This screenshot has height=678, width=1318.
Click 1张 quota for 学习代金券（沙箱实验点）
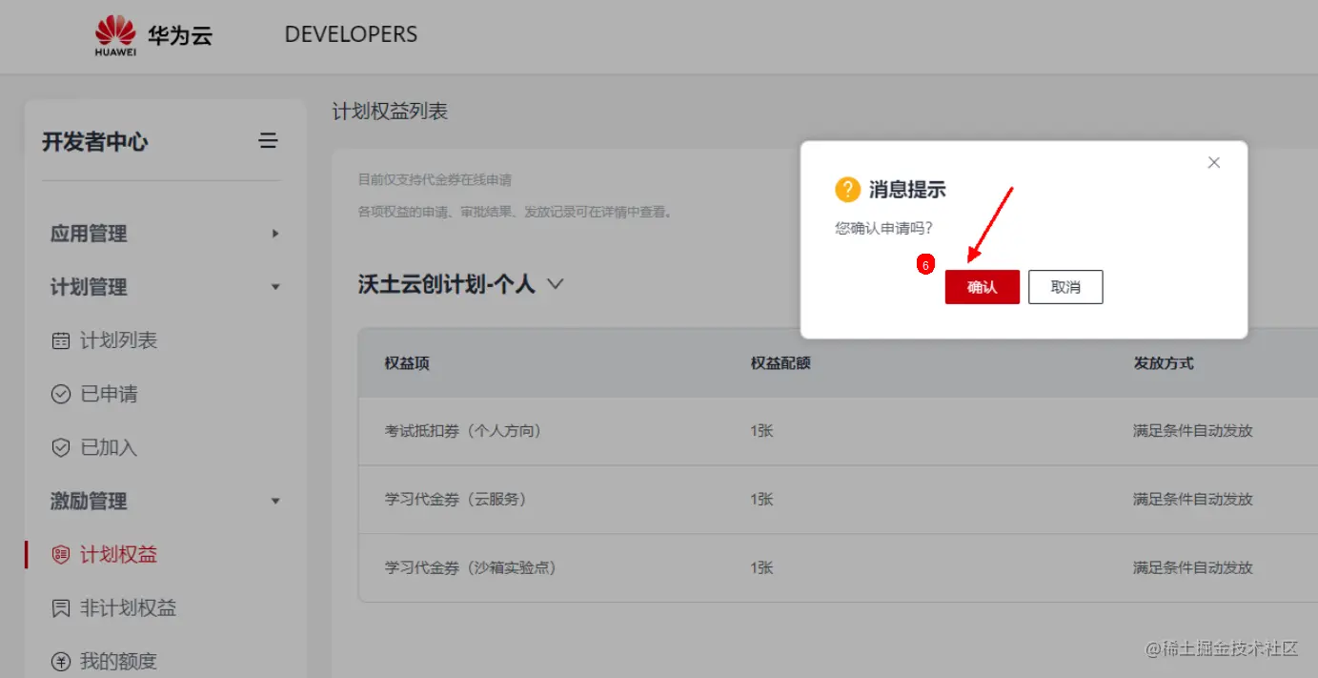click(761, 568)
